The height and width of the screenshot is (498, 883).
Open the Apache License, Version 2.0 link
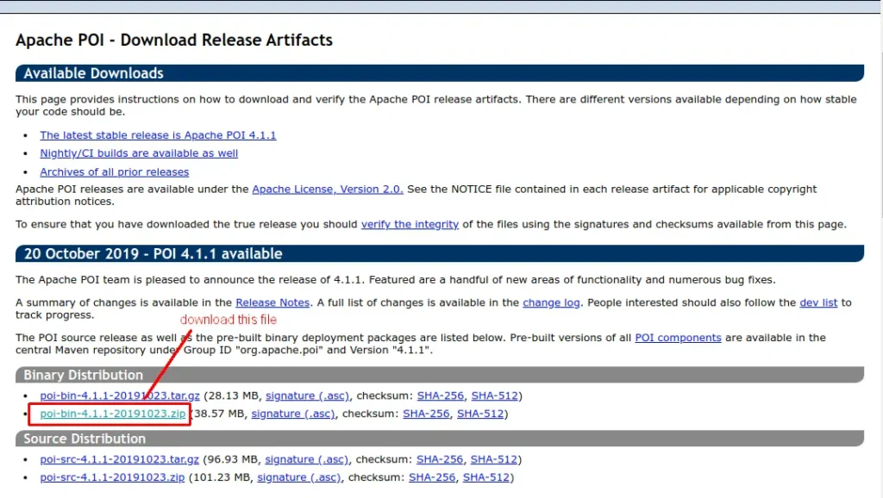(327, 189)
